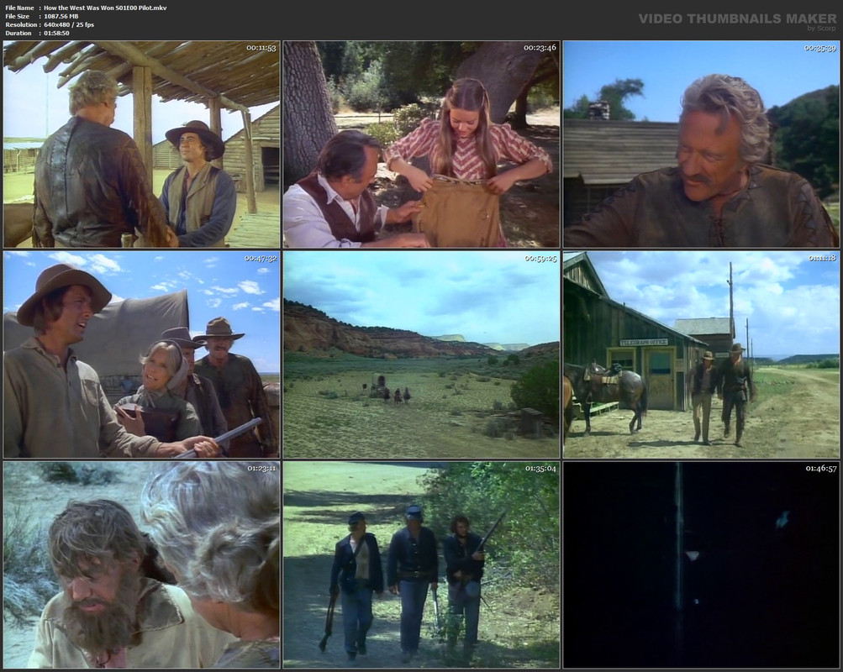Click the timestamp 01:11:18
This screenshot has height=672, width=843.
820,259
